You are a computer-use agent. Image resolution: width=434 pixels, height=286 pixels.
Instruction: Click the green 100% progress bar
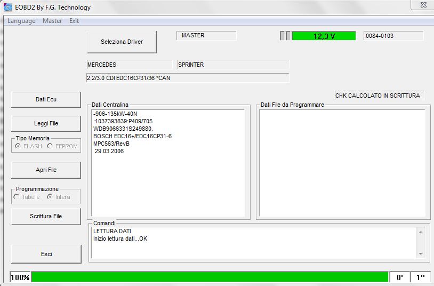pos(210,277)
